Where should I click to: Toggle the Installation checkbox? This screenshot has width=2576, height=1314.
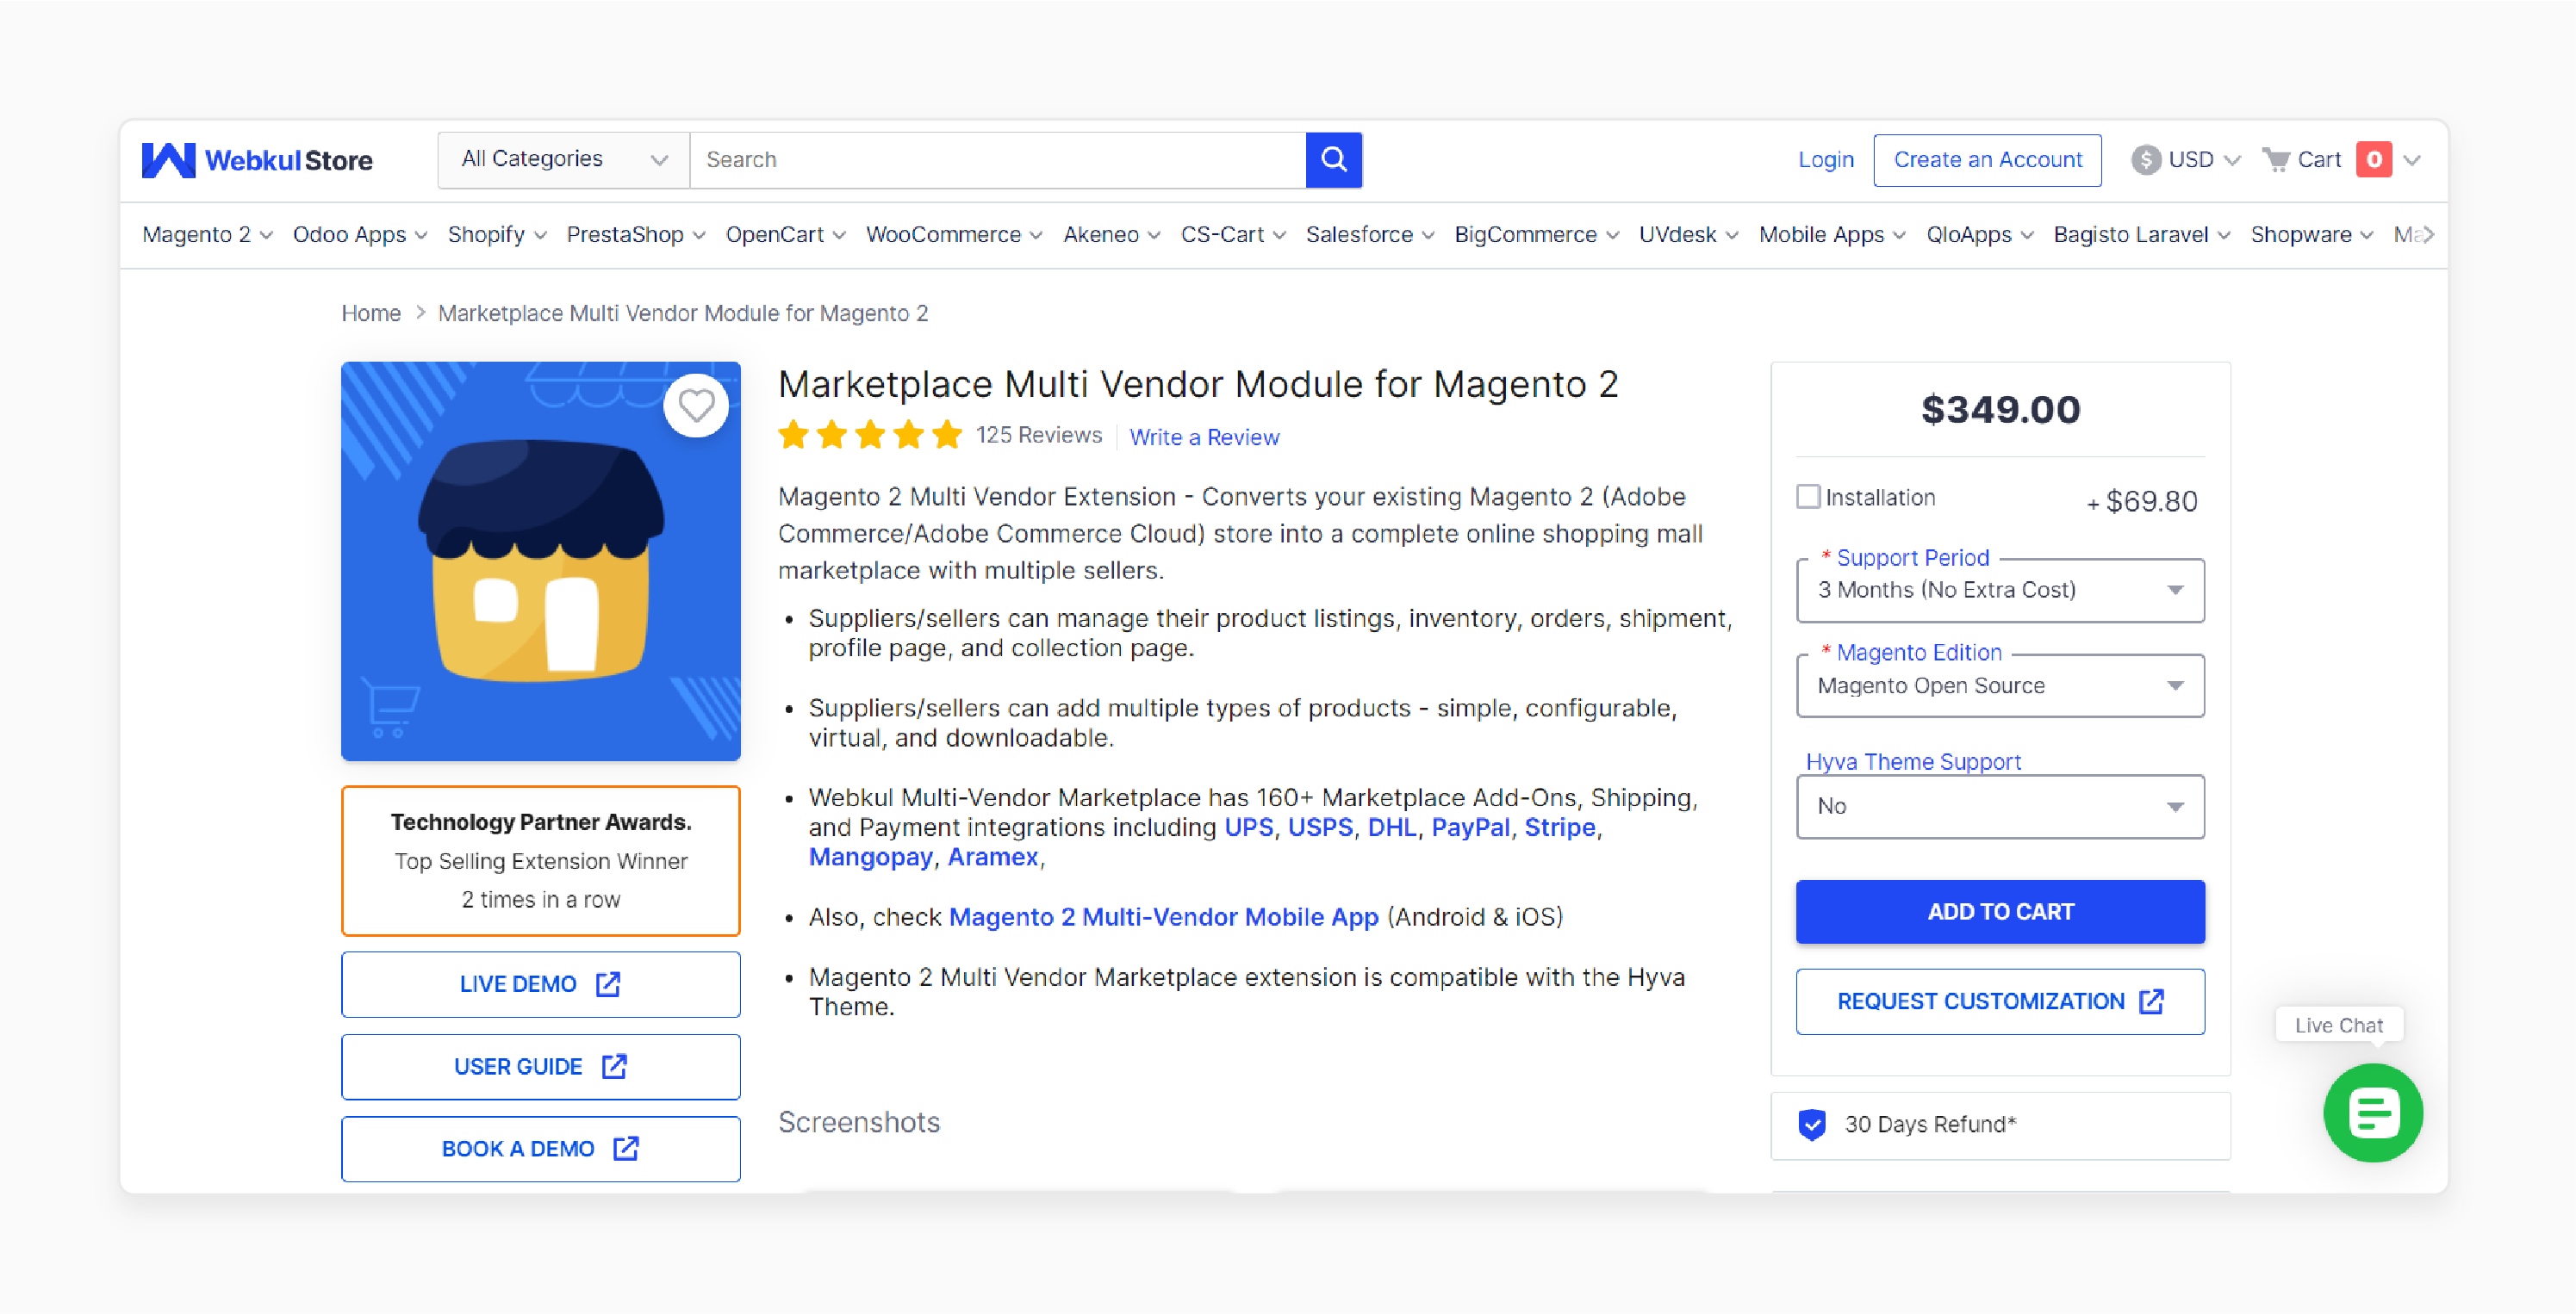coord(1808,498)
